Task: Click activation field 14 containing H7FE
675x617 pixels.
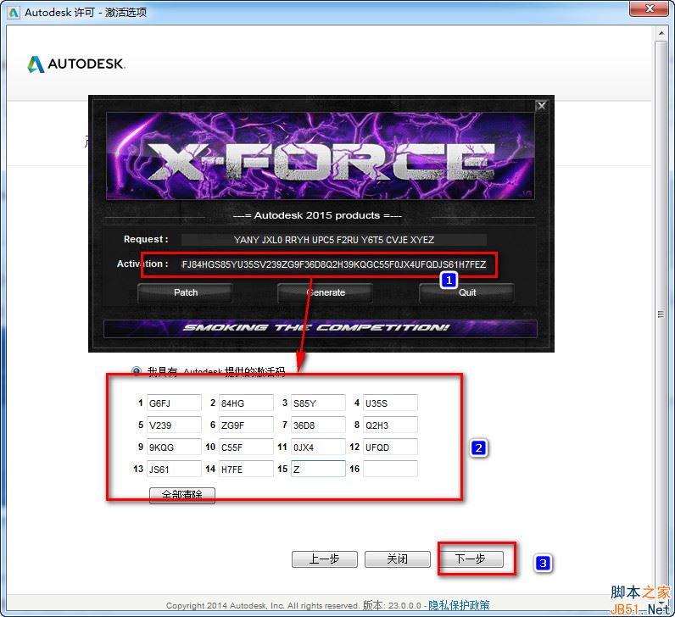Action: pos(246,469)
